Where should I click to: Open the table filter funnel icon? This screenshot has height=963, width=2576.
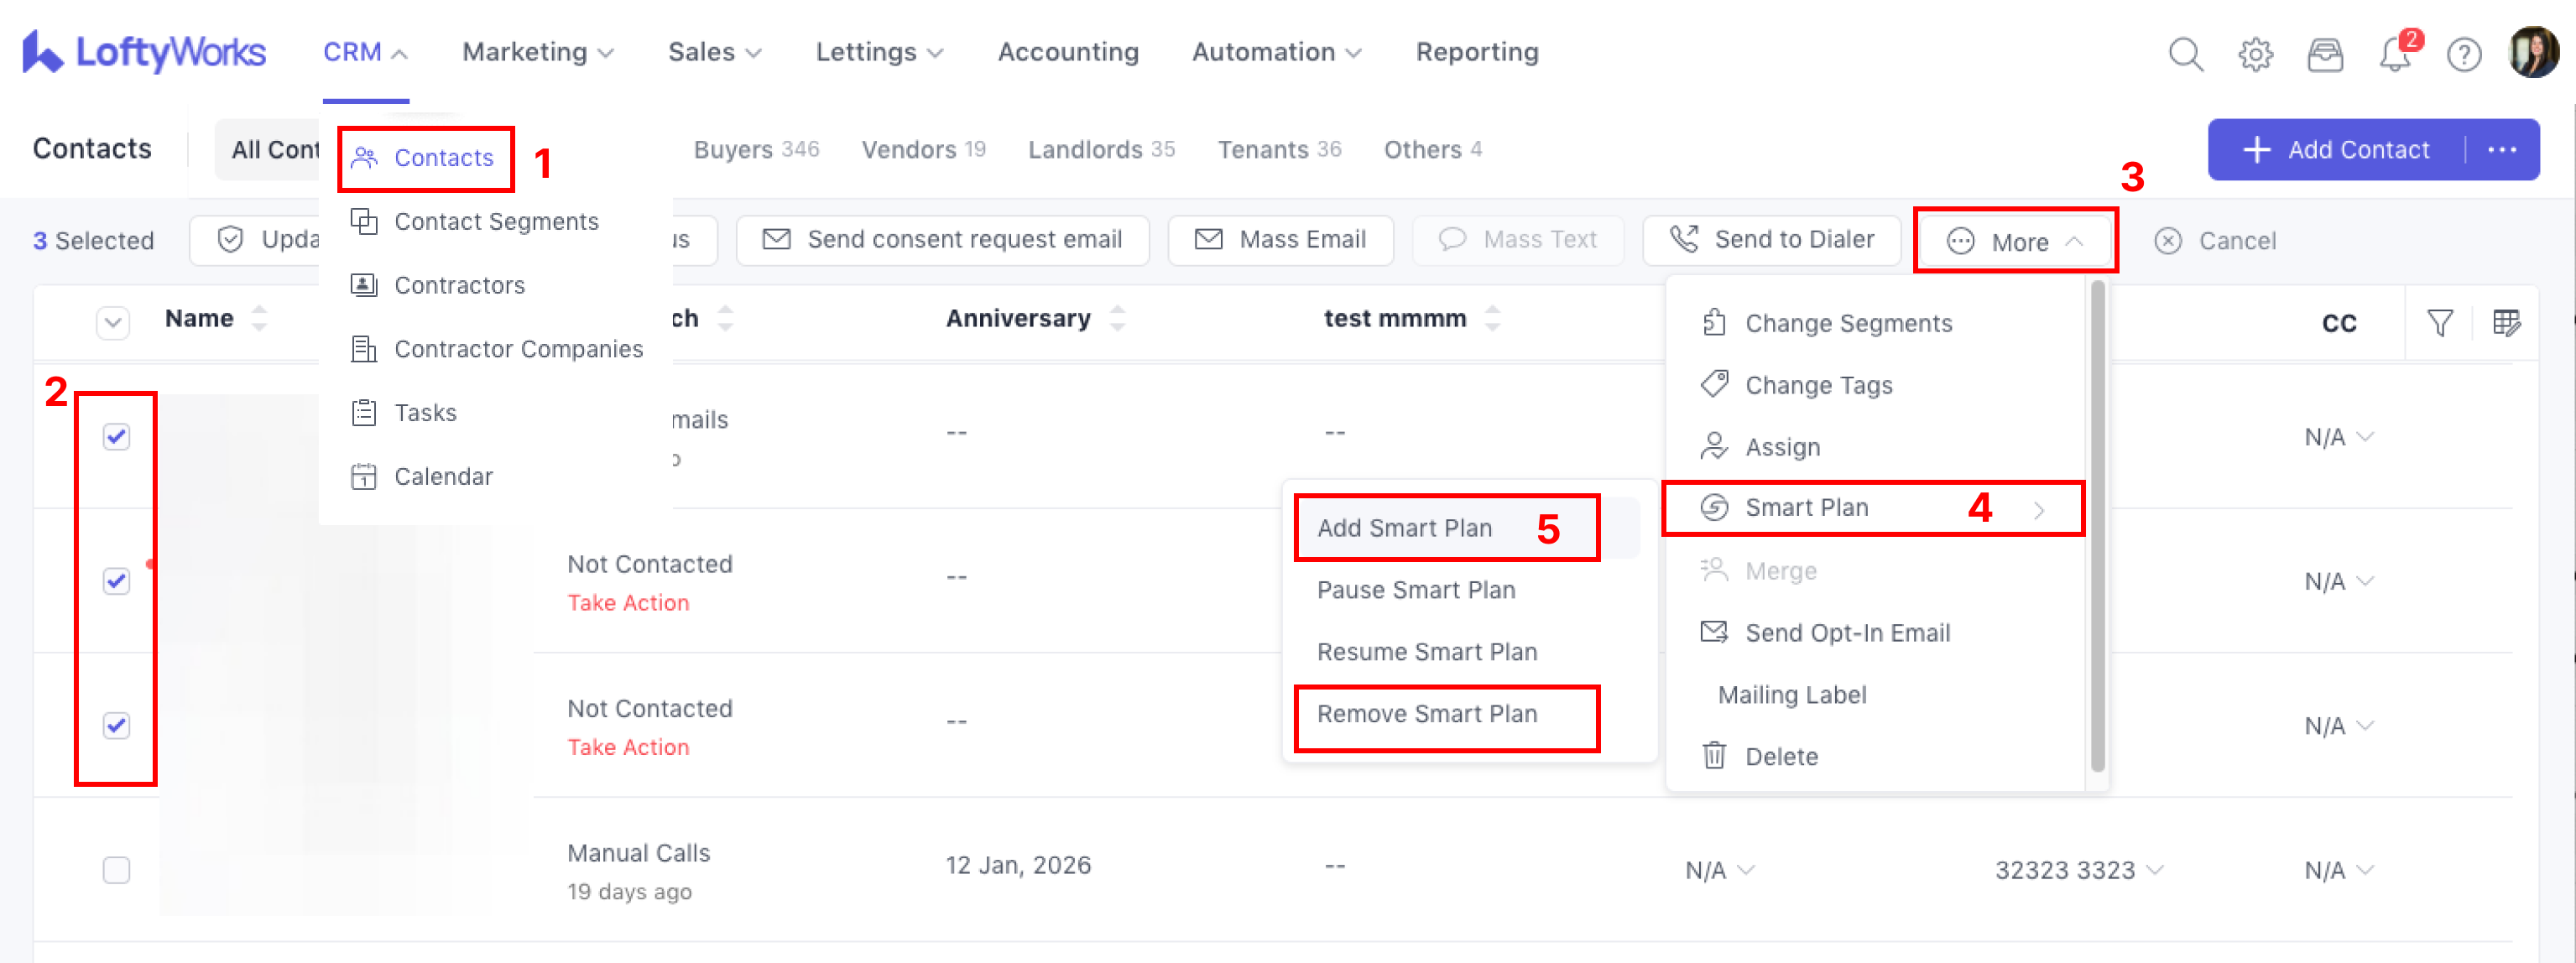click(2440, 322)
